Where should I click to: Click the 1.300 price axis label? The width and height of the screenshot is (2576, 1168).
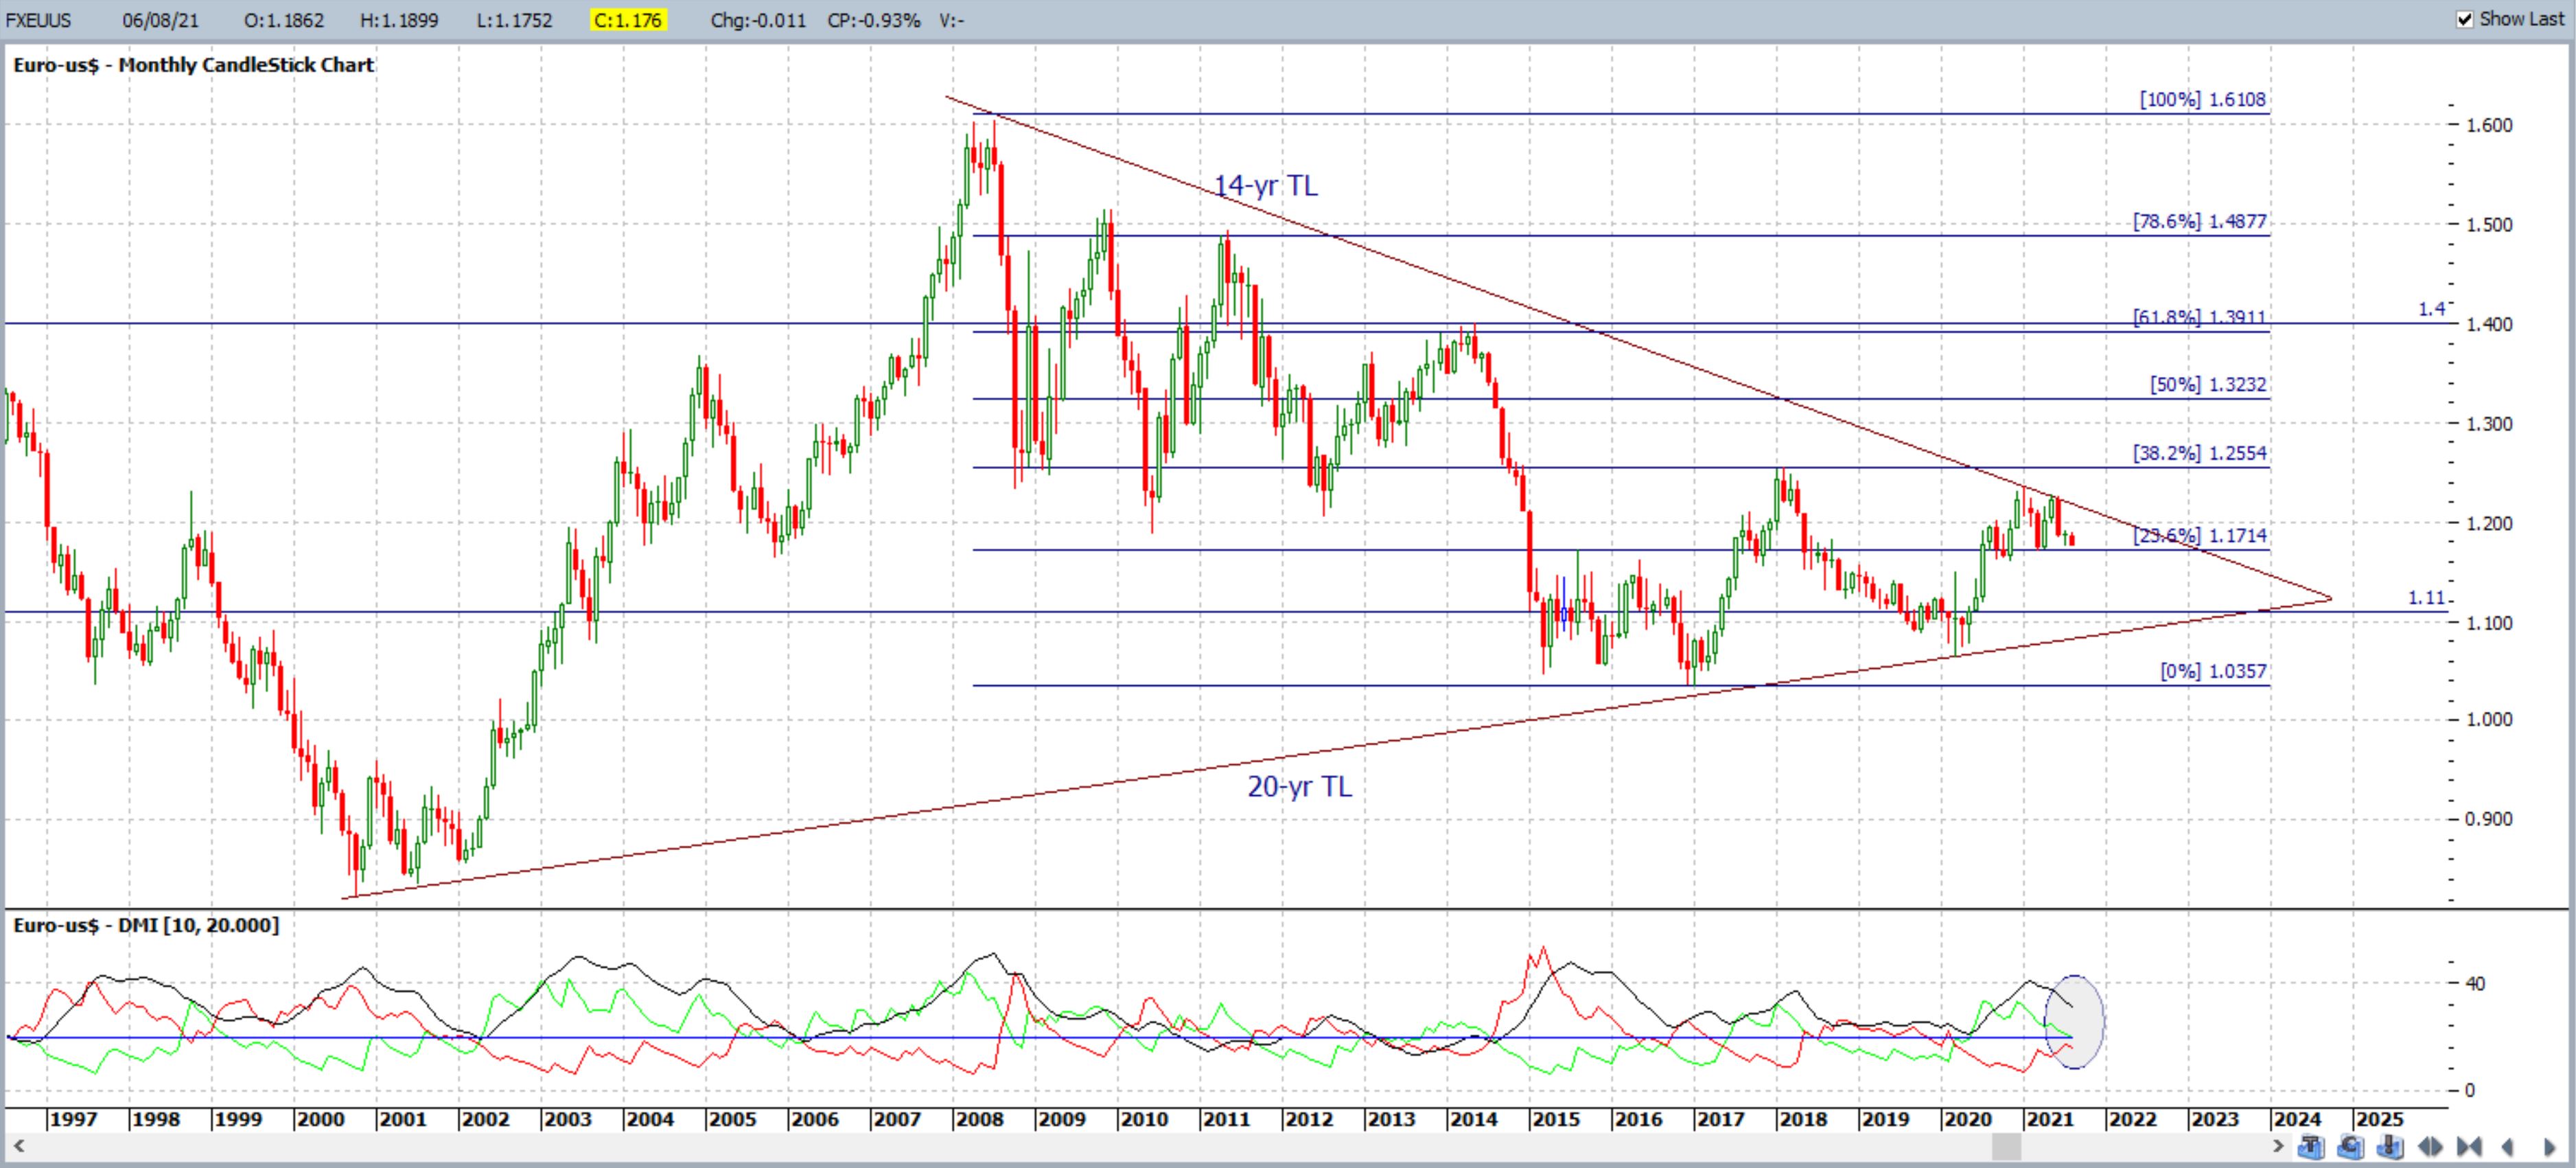2489,423
